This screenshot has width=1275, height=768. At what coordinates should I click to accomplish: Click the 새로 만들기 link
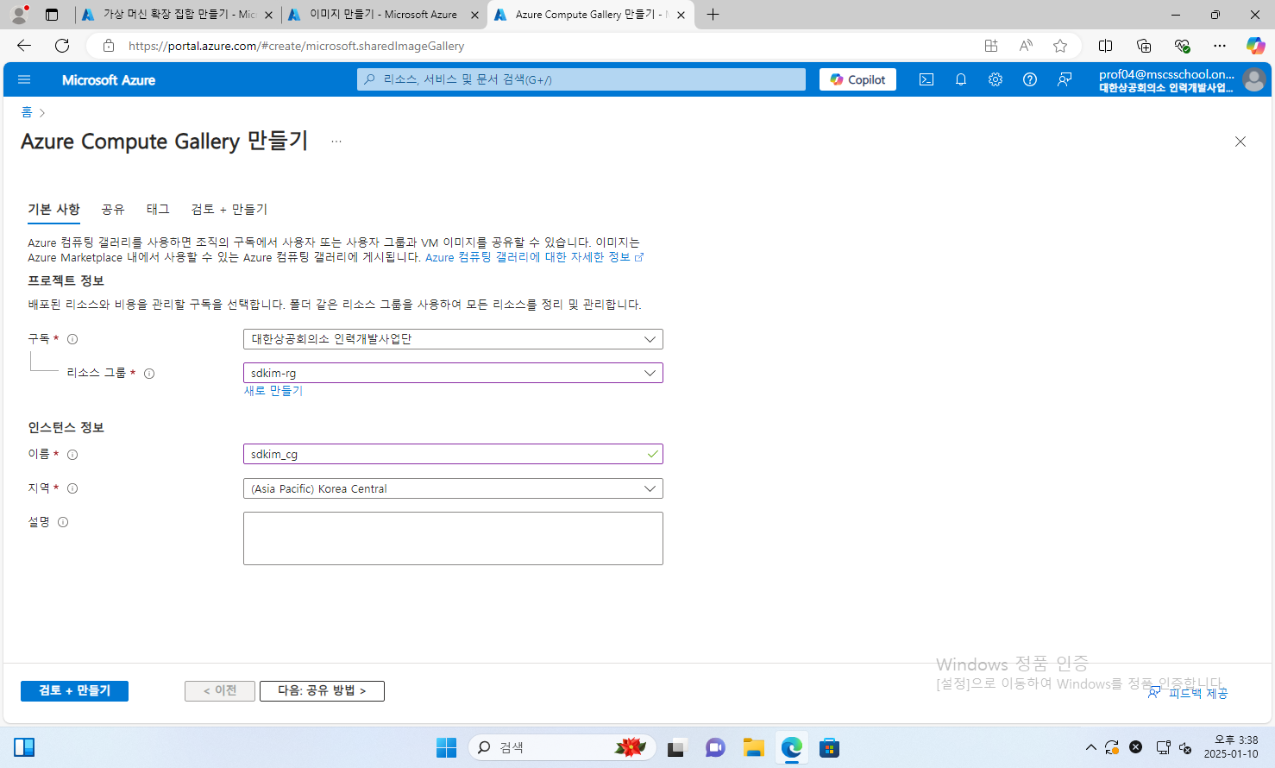273,391
